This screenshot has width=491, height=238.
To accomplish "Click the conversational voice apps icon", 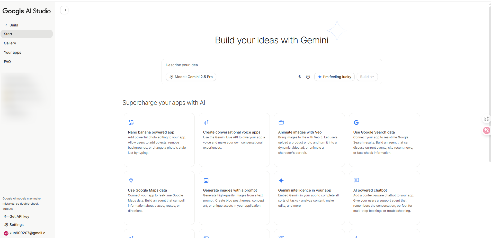I will click(206, 122).
